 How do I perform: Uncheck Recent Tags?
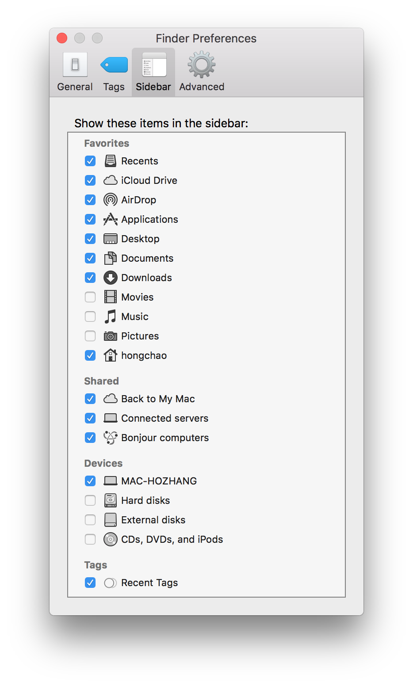(90, 583)
